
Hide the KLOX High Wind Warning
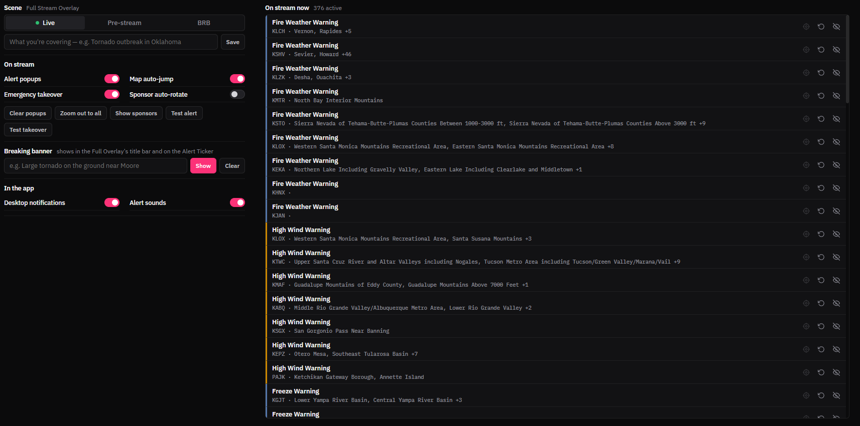836,234
